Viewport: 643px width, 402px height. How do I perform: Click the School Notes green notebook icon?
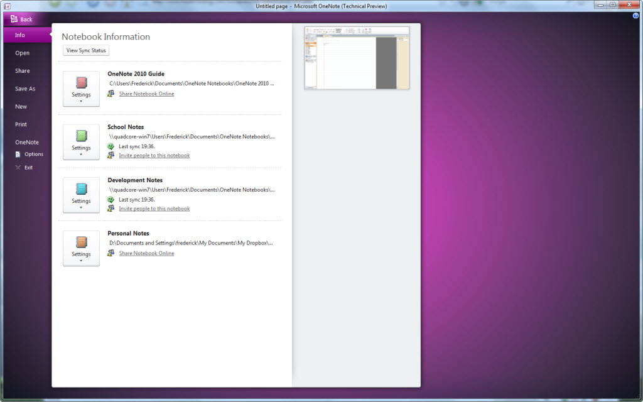tap(81, 136)
